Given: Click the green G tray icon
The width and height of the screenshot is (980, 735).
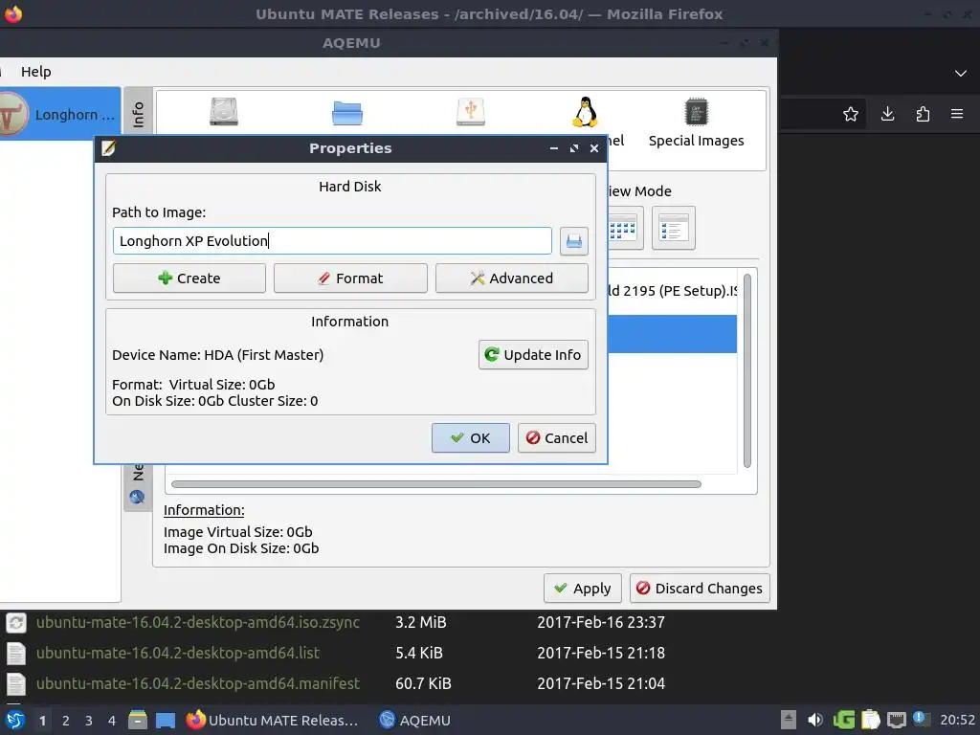Looking at the screenshot, I should (x=843, y=720).
